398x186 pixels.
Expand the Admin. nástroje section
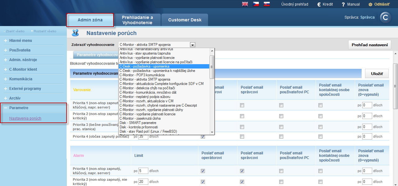(x=6, y=60)
